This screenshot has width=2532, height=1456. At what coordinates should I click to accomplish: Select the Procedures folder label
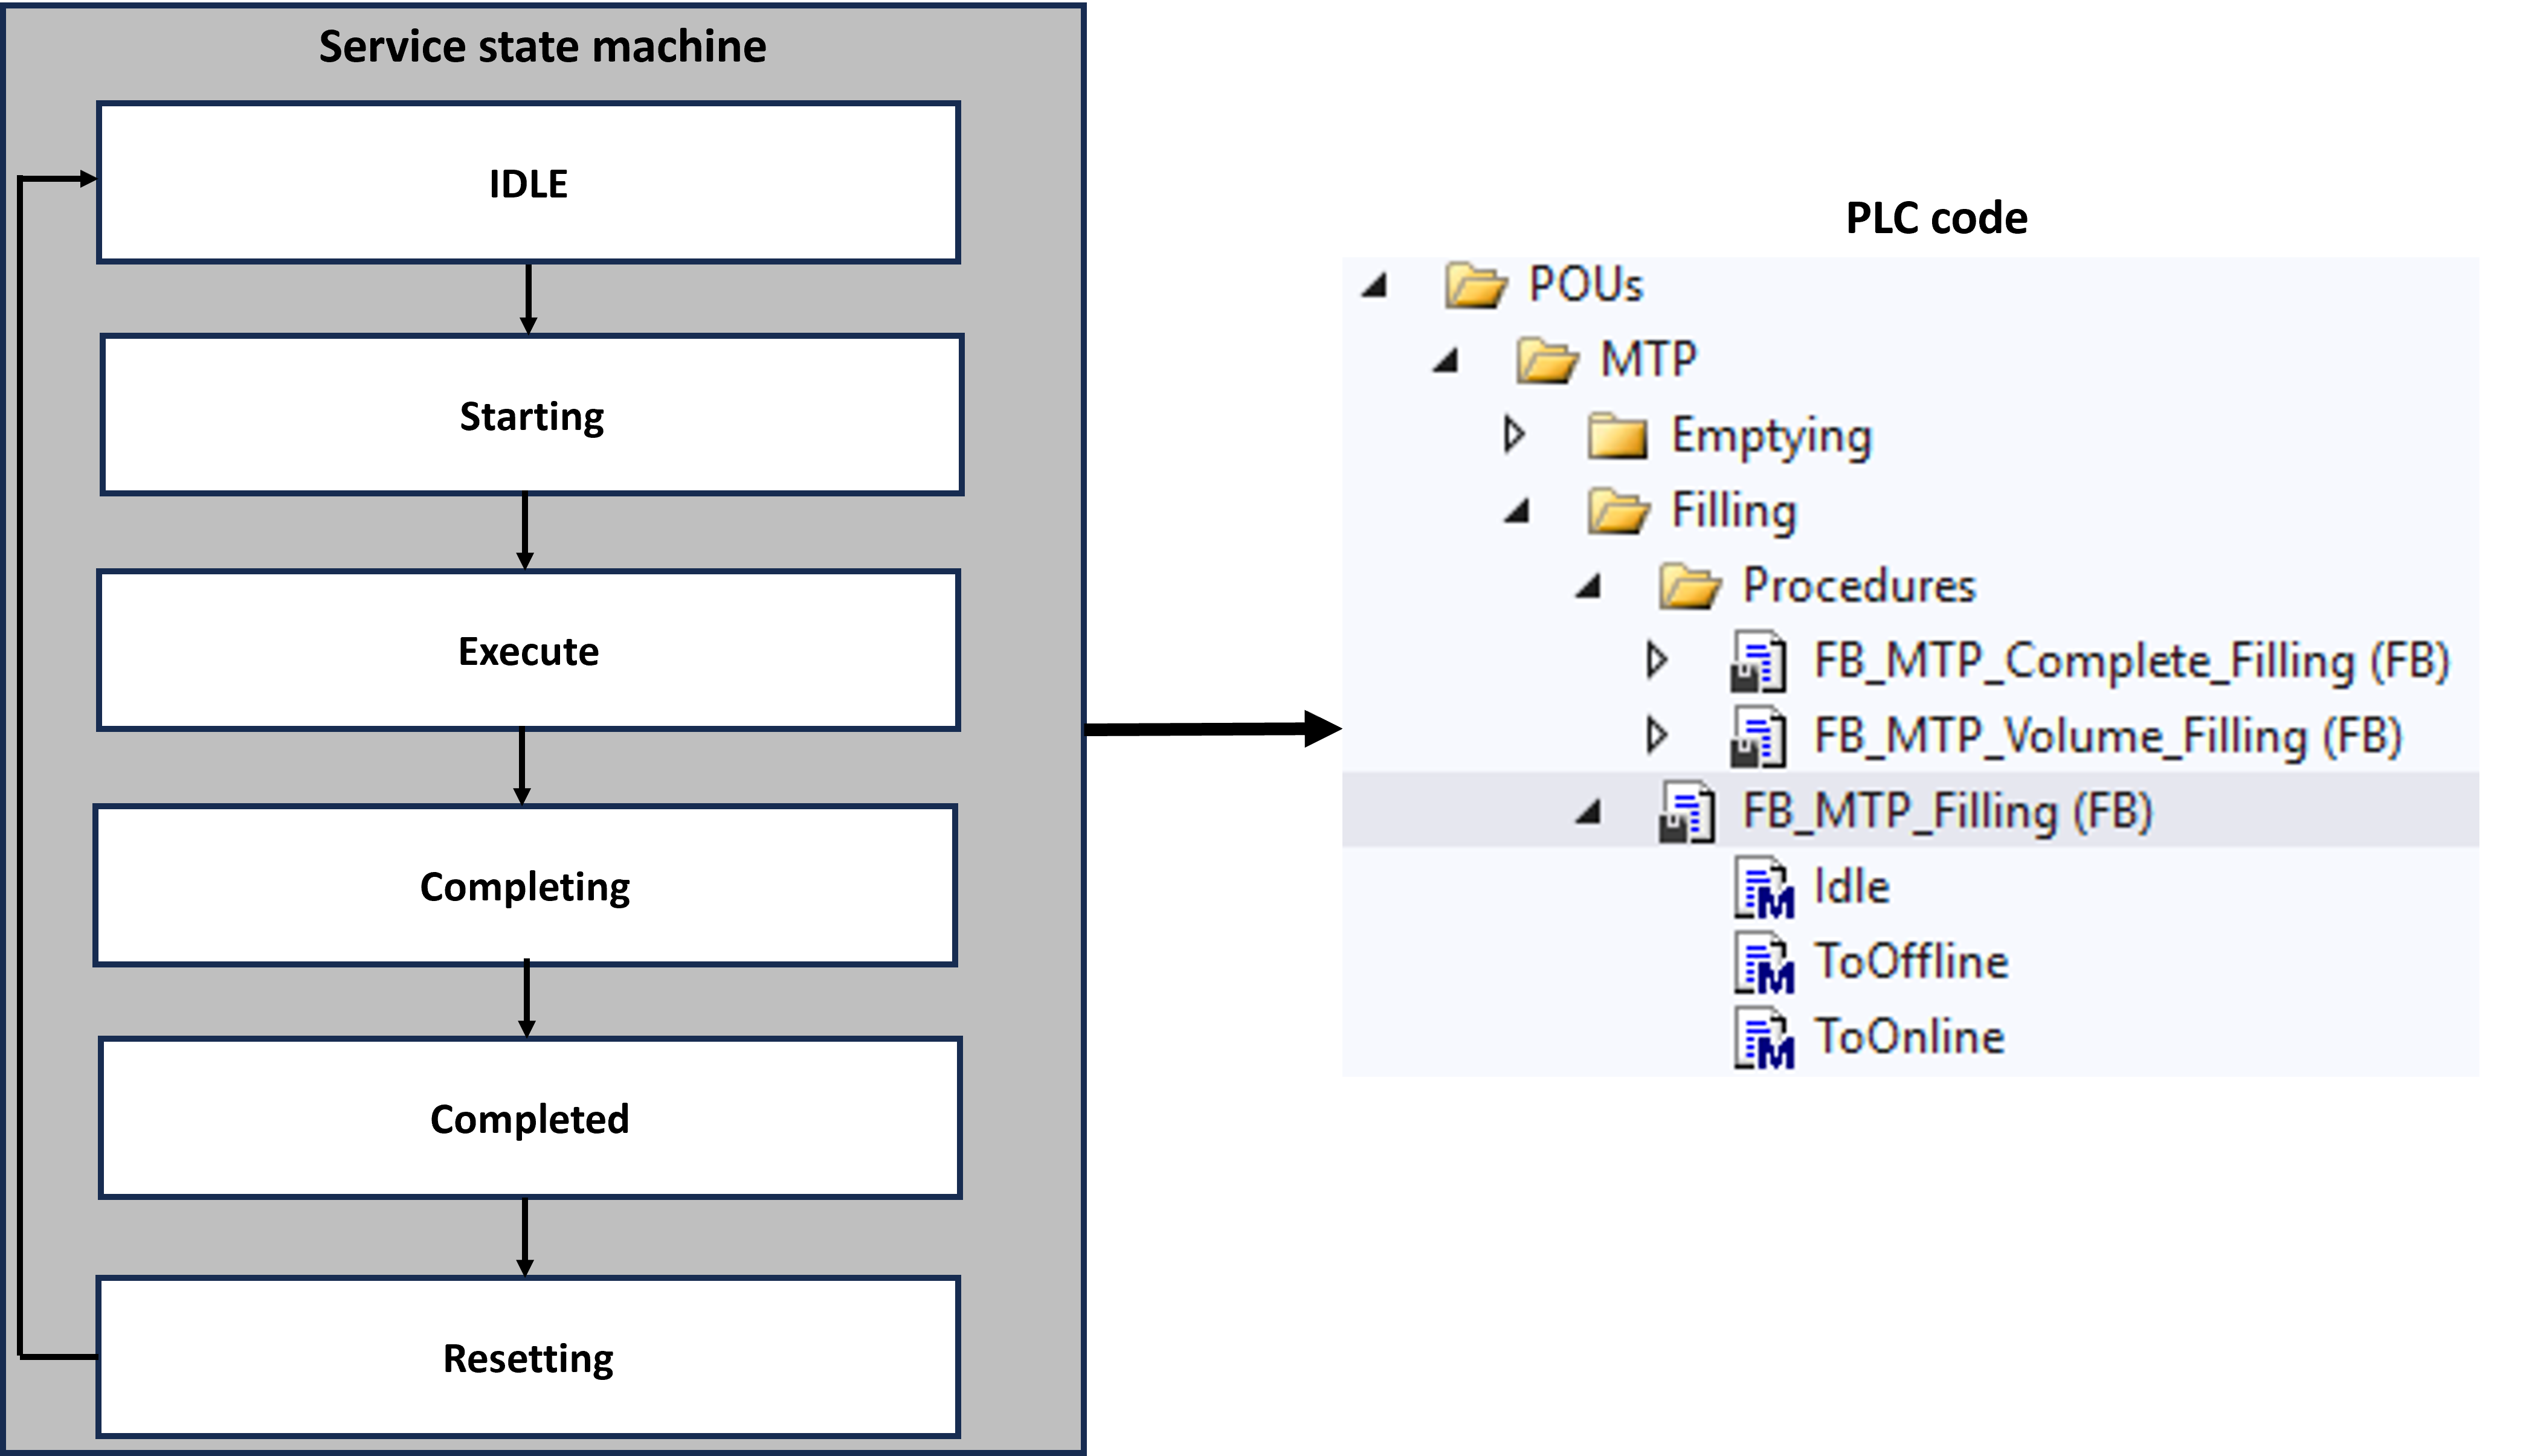tap(1860, 586)
